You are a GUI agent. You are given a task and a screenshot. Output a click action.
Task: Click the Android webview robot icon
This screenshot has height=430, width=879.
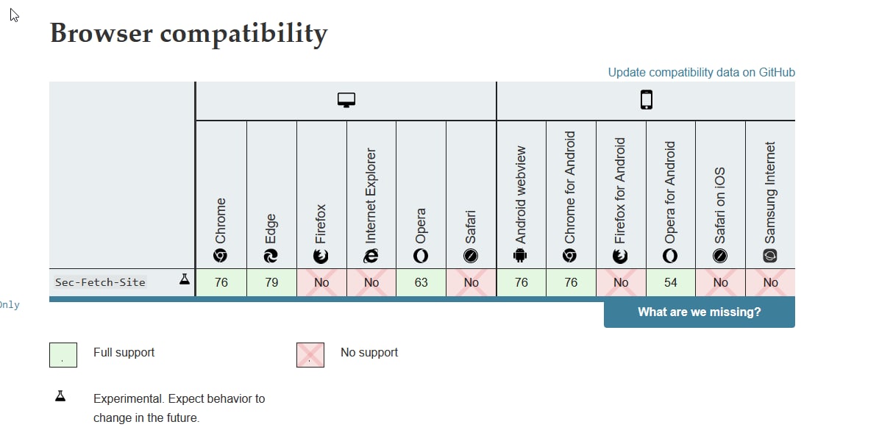(x=521, y=256)
